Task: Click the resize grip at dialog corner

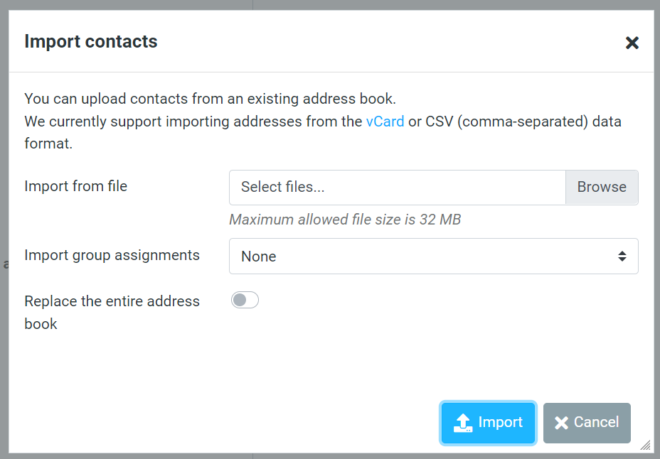Action: click(x=645, y=445)
